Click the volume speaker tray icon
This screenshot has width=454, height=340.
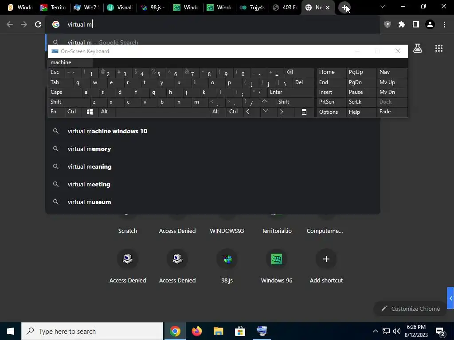[397, 331]
